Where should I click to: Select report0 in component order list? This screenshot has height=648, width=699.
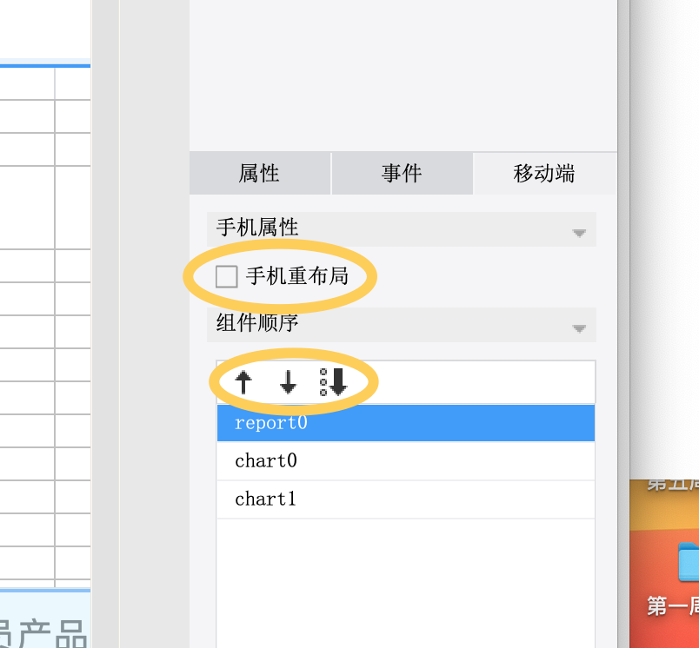(406, 423)
